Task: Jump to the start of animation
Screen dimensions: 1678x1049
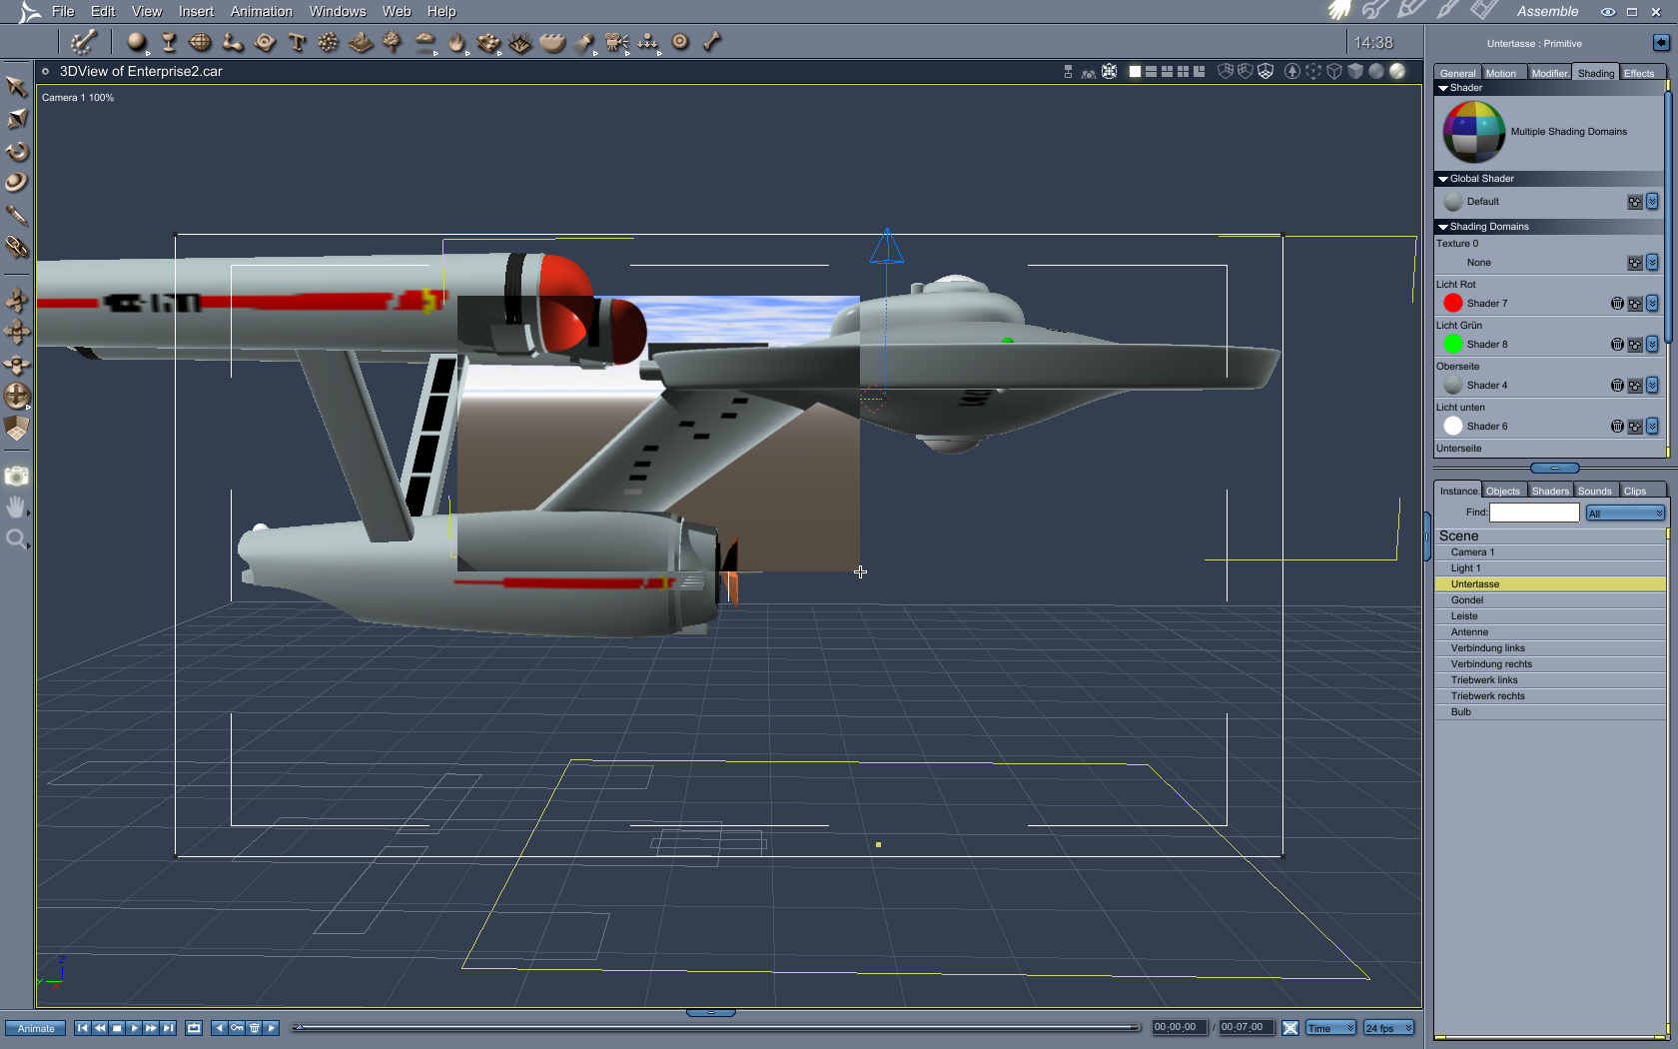Action: pos(83,1028)
